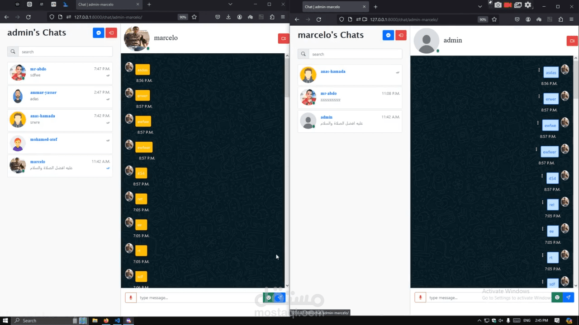The image size is (579, 325).
Task: Open Extensions in the left browser toolbar
Action: click(x=272, y=17)
